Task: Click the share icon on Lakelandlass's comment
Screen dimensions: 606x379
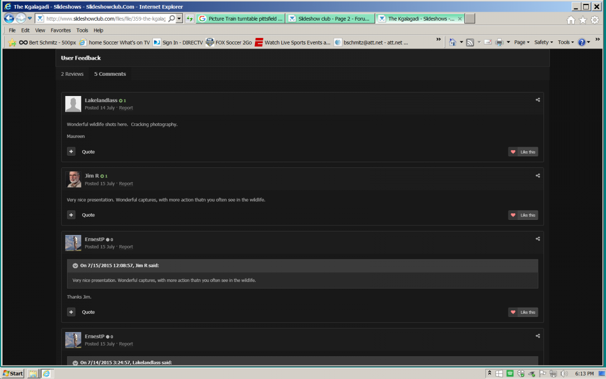Action: [x=538, y=100]
